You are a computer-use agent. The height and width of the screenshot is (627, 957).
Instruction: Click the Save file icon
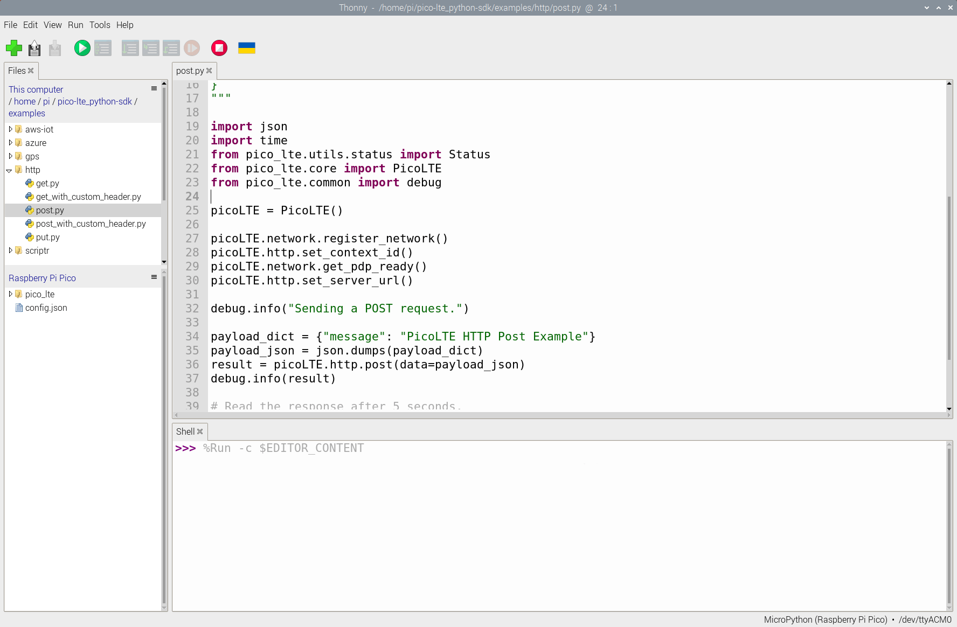(x=55, y=48)
